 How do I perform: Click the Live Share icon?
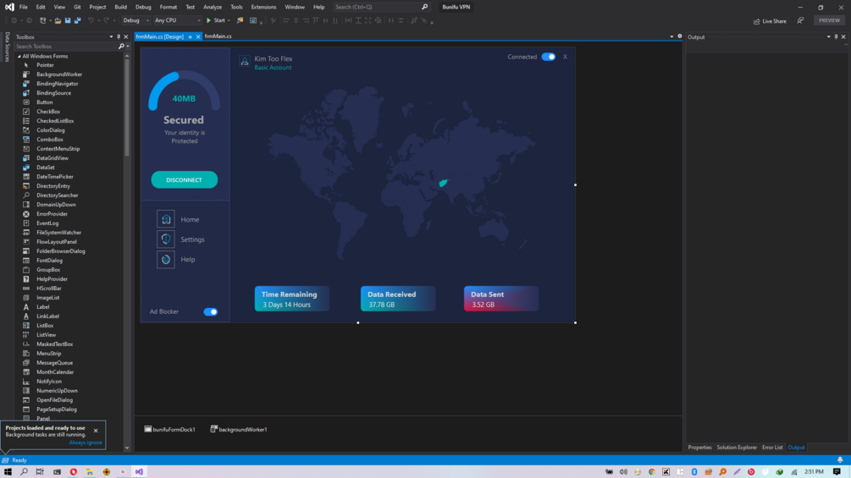pyautogui.click(x=756, y=21)
